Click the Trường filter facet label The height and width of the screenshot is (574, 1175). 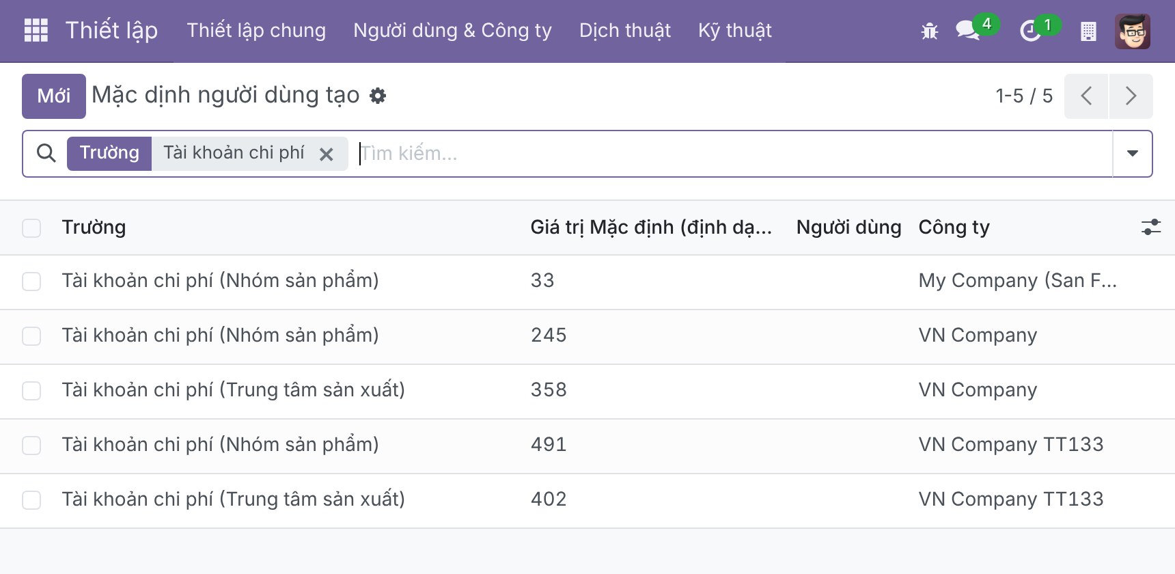click(x=109, y=153)
